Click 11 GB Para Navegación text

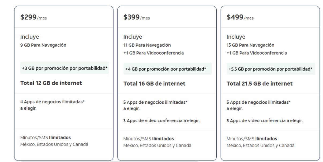coord(147,45)
